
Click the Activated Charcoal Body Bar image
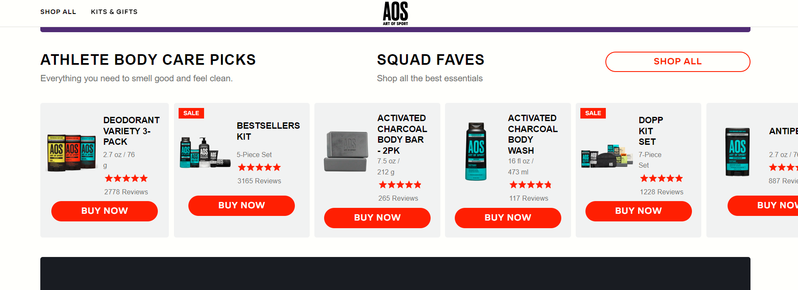346,151
